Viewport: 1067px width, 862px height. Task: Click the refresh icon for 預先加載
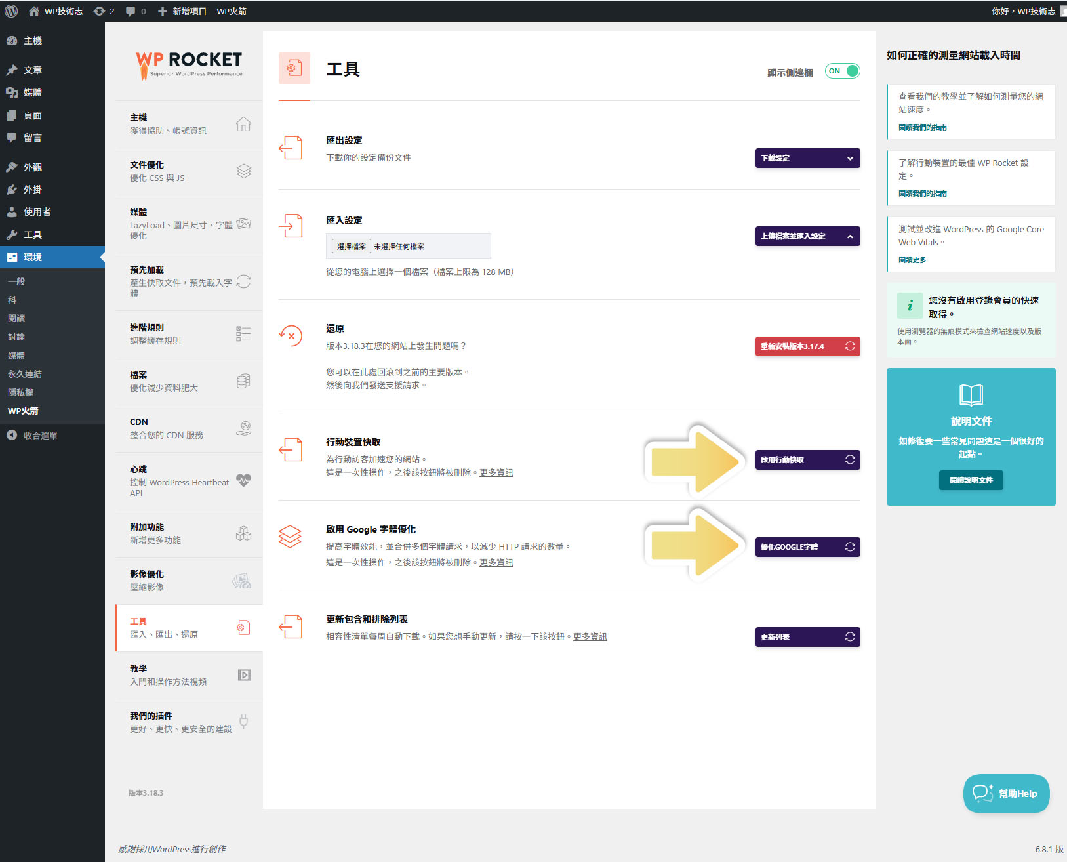click(243, 281)
